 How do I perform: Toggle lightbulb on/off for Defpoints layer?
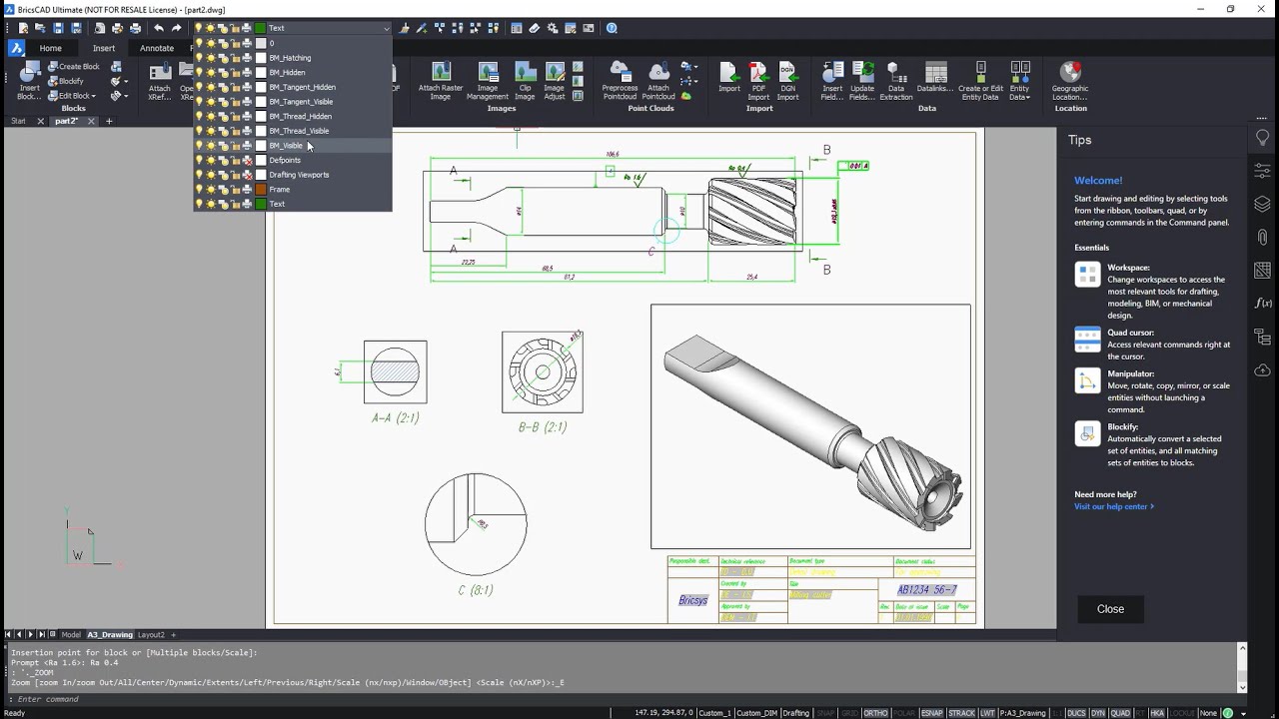(x=199, y=160)
